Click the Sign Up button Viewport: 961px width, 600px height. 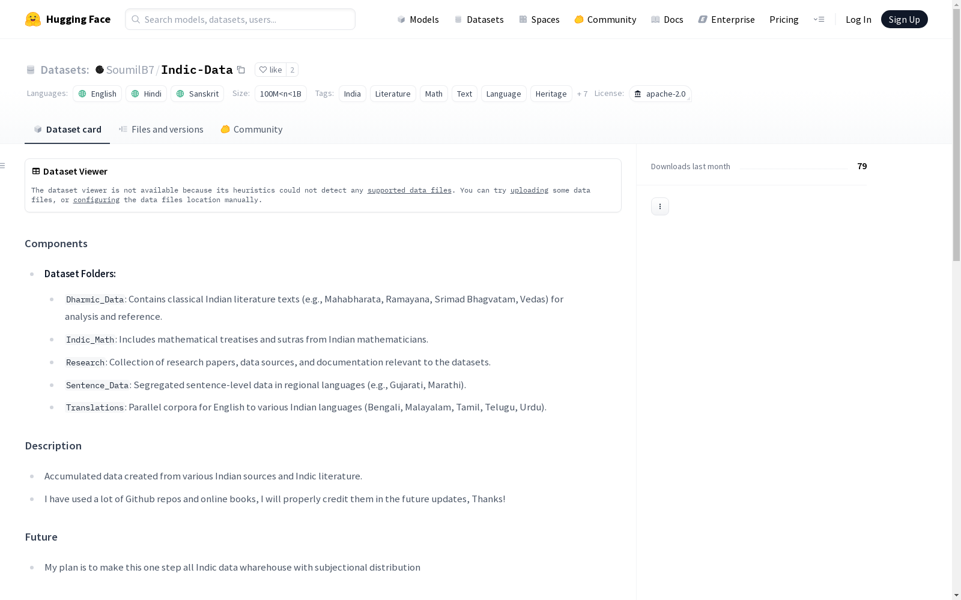904,19
